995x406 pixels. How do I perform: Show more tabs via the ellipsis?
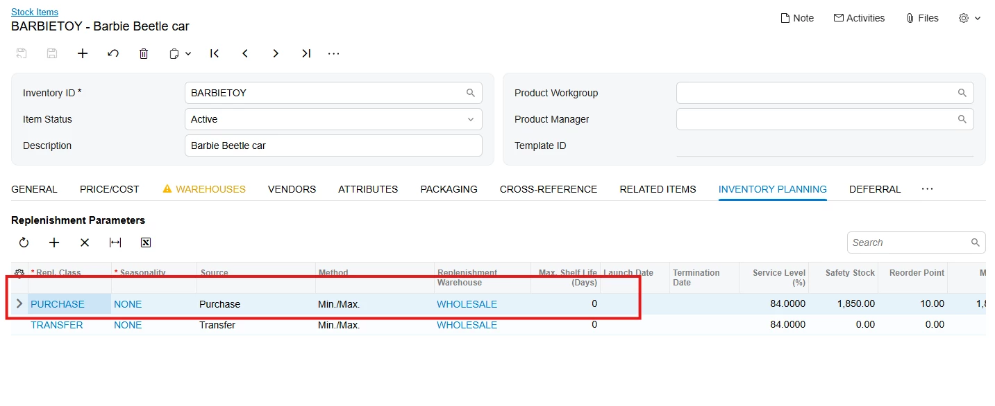927,189
